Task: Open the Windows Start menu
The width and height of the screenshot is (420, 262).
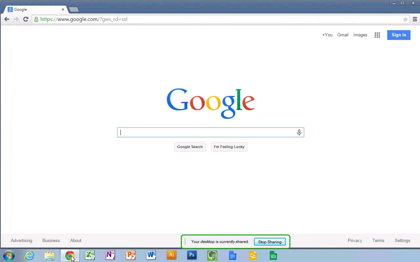Action: (x=9, y=255)
